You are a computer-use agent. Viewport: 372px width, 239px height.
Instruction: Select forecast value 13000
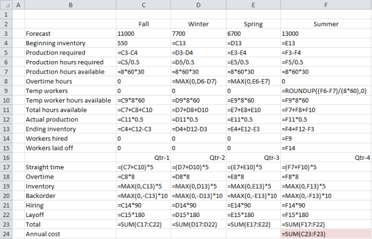[x=326, y=33]
